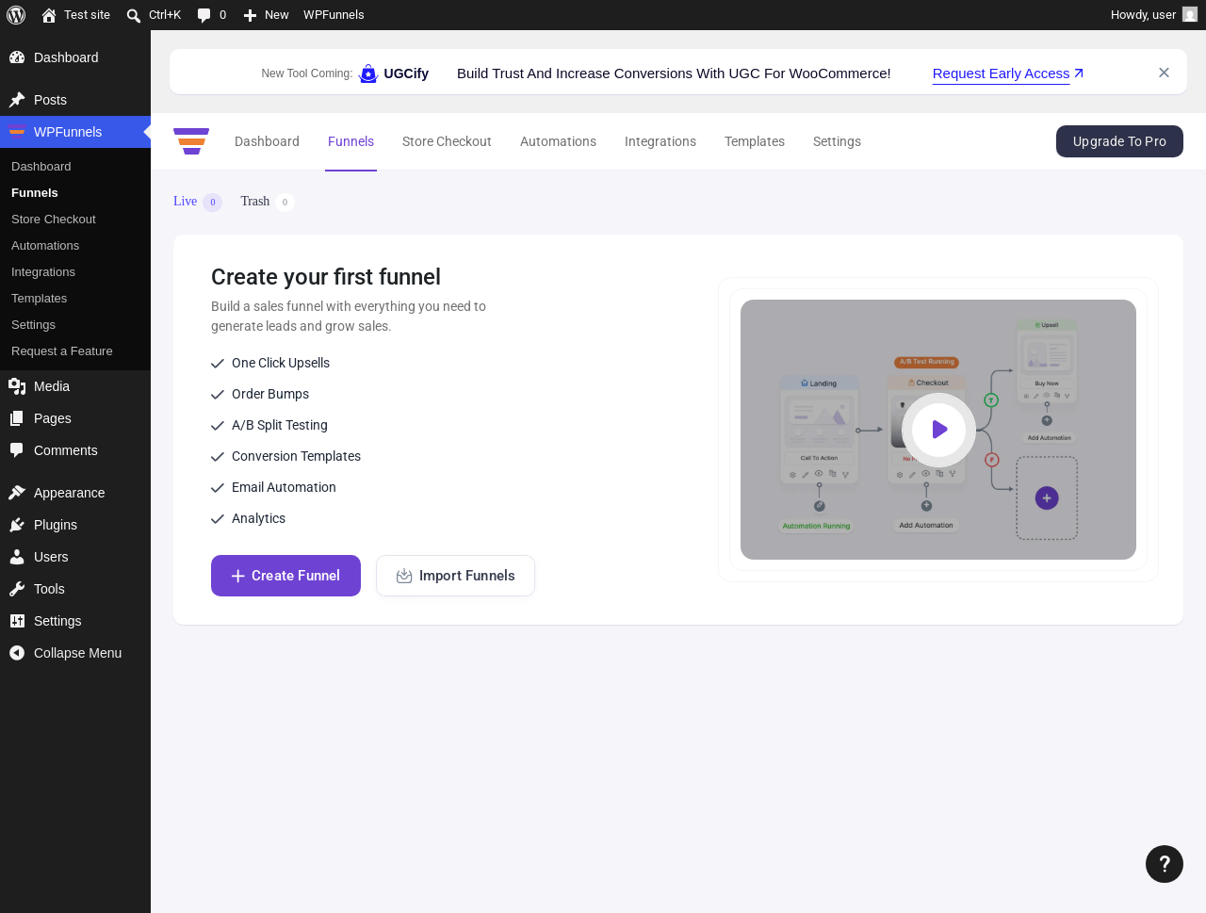Click the Create Funnel button
Screen dimensions: 1206x913
285,576
